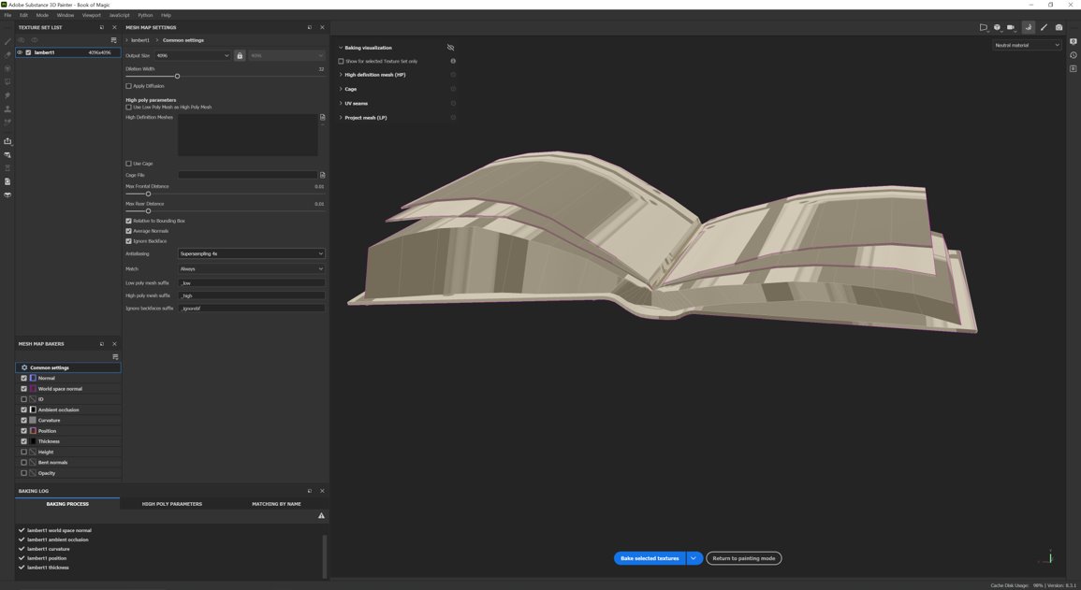Screen dimensions: 1081x590
Task: Click the output size lock icon
Action: pyautogui.click(x=240, y=56)
